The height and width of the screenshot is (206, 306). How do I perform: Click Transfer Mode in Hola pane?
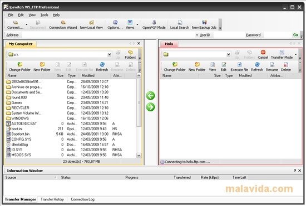click(x=282, y=55)
